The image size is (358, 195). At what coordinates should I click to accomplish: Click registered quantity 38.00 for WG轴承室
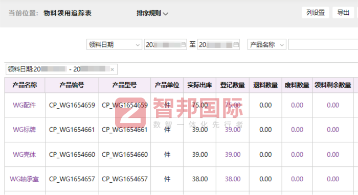point(233,179)
